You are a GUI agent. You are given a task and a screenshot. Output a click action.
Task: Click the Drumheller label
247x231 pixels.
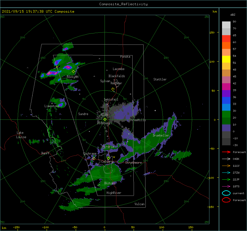click(x=161, y=135)
